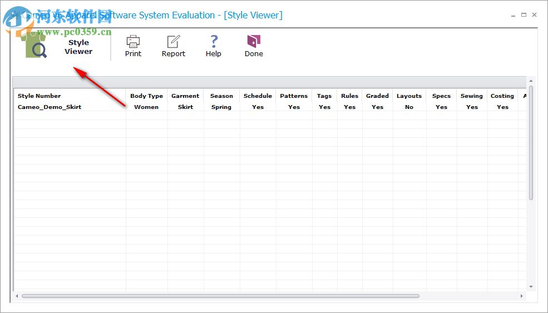
Task: Click the Layouts column header
Action: point(409,96)
